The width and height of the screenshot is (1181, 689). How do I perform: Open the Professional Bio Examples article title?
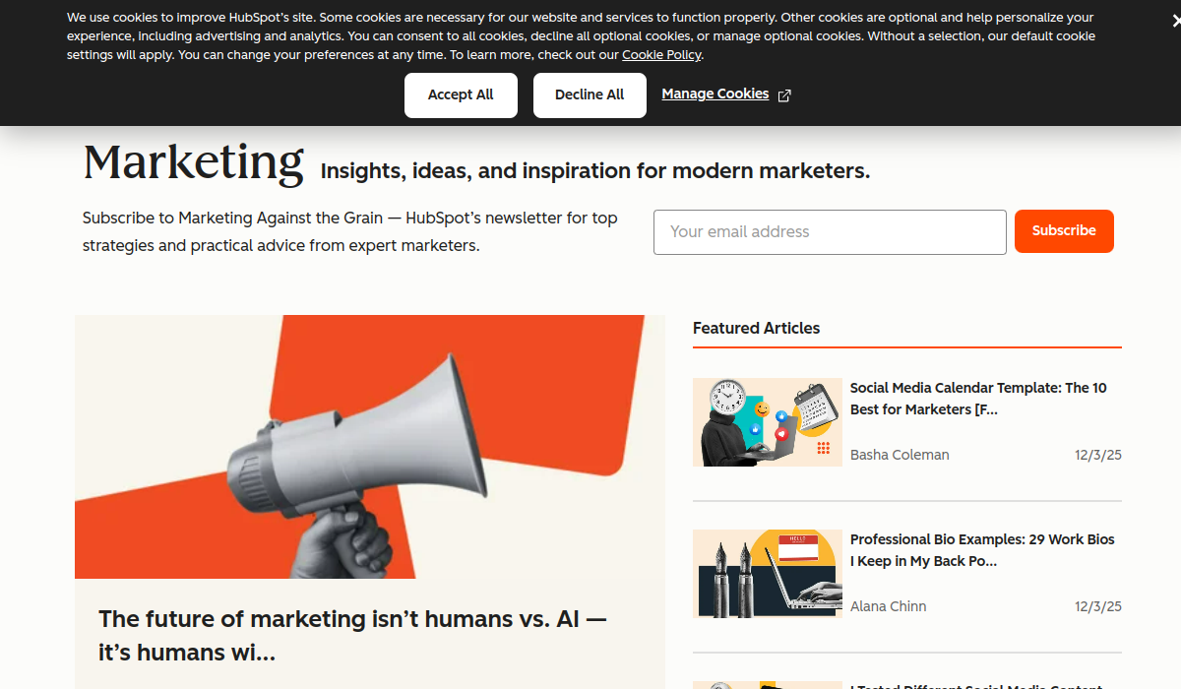pyautogui.click(x=982, y=550)
